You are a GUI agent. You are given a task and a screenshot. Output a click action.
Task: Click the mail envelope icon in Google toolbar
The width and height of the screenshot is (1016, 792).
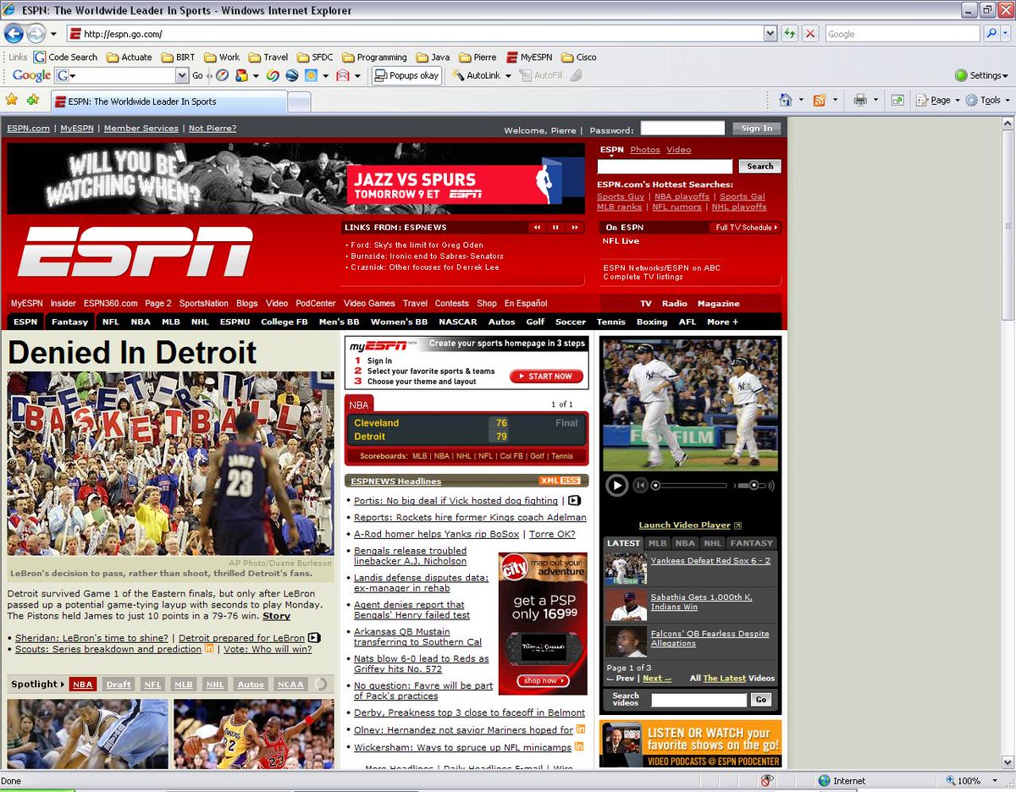pos(343,75)
